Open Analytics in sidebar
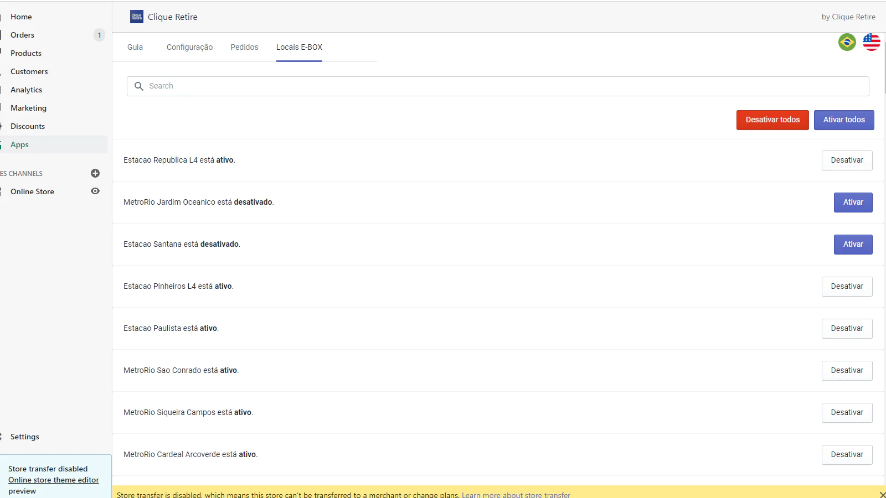 coord(26,90)
